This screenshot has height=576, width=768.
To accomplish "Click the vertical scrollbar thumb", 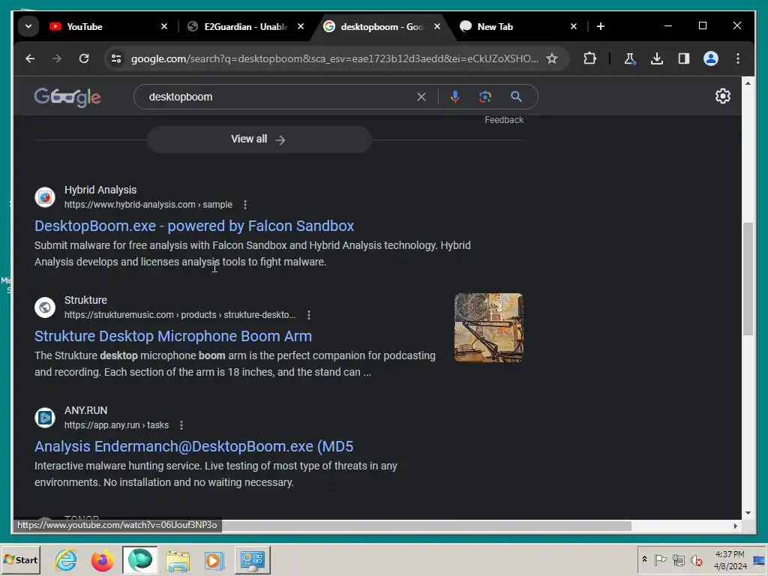I will 748,279.
